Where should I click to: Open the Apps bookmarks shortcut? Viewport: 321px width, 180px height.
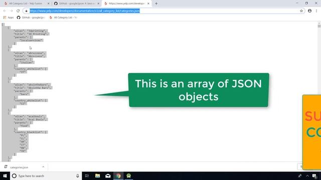9,17
